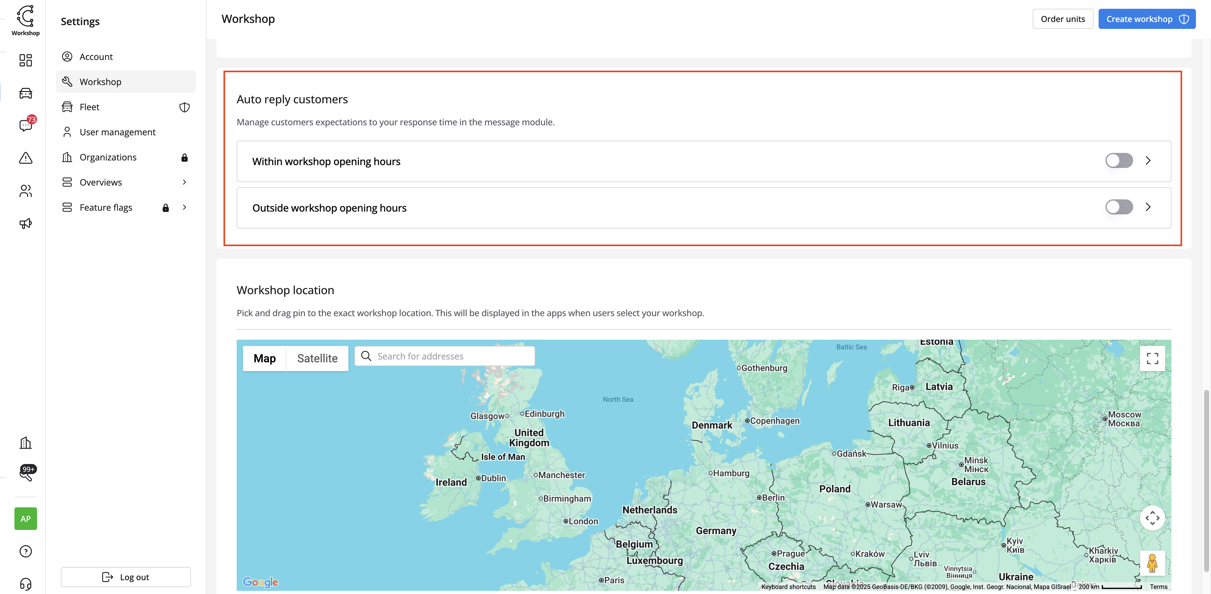
Task: Expand Within workshop opening hours chevron
Action: click(1148, 161)
